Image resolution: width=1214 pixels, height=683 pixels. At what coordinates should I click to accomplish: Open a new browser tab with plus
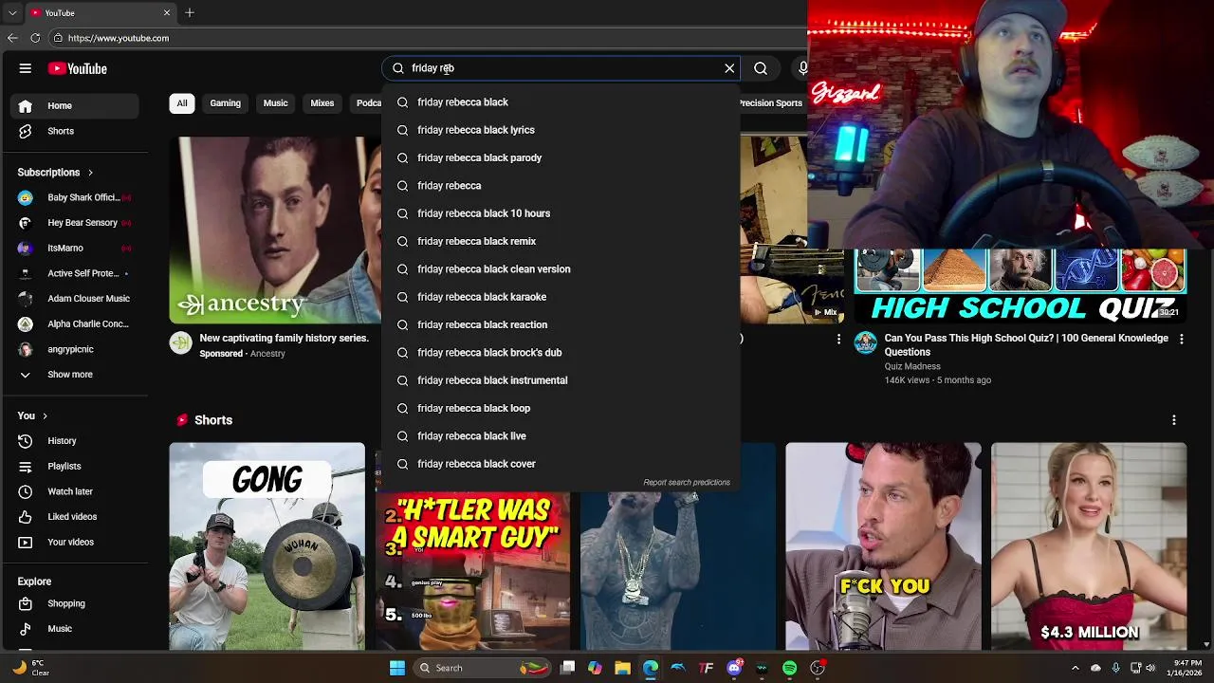pos(190,12)
